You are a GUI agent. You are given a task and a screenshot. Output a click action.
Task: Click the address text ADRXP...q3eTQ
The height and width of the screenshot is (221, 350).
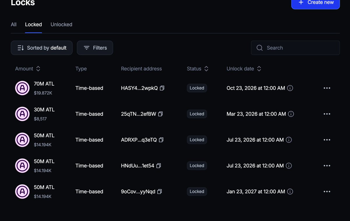coord(139,140)
